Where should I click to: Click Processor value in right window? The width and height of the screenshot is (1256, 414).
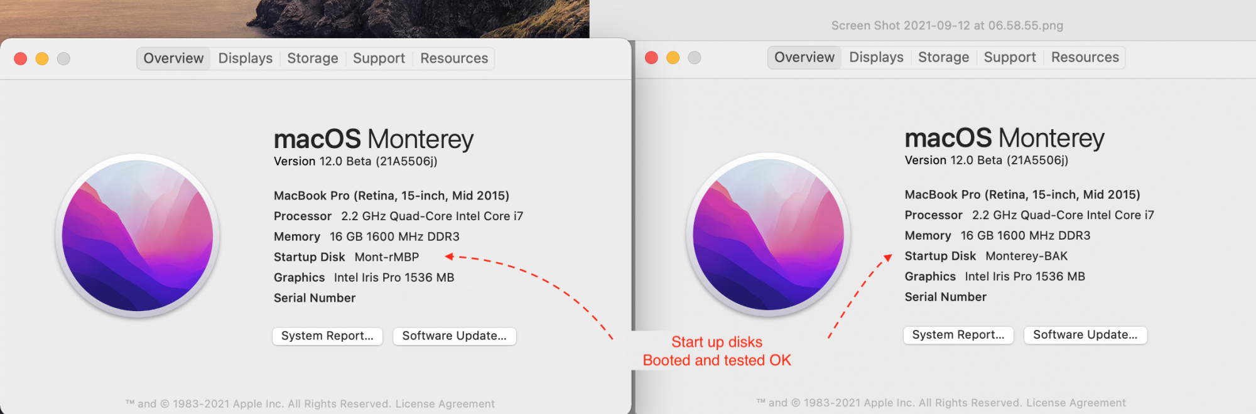tap(1063, 215)
